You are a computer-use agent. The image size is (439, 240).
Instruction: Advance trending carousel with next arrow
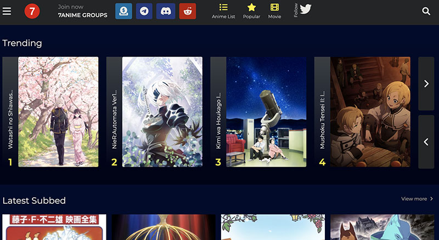point(426,84)
